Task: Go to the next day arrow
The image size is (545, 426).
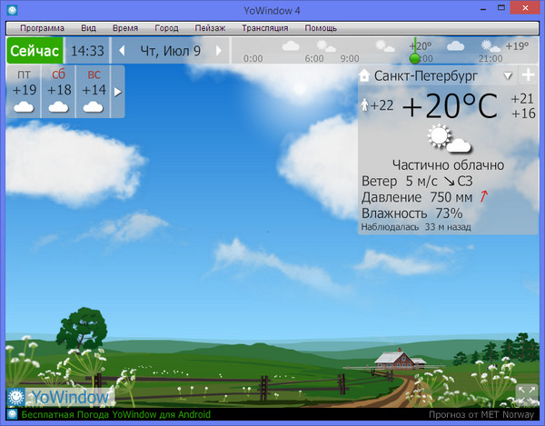Action: (219, 50)
